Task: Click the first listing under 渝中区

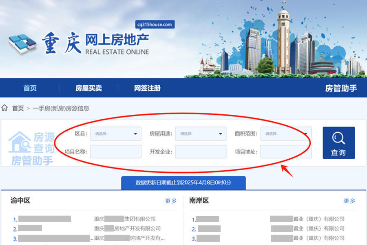Action: pos(45,219)
